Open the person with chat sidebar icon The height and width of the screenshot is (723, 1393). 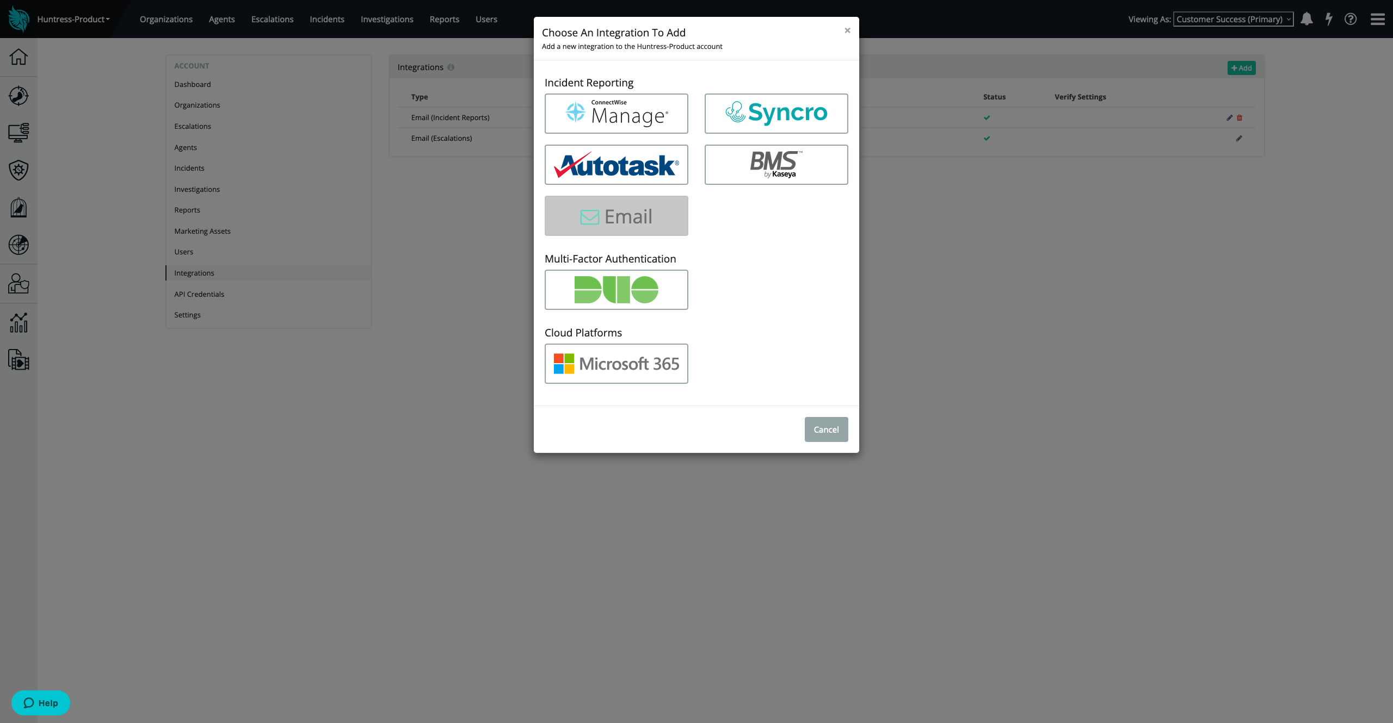19,283
